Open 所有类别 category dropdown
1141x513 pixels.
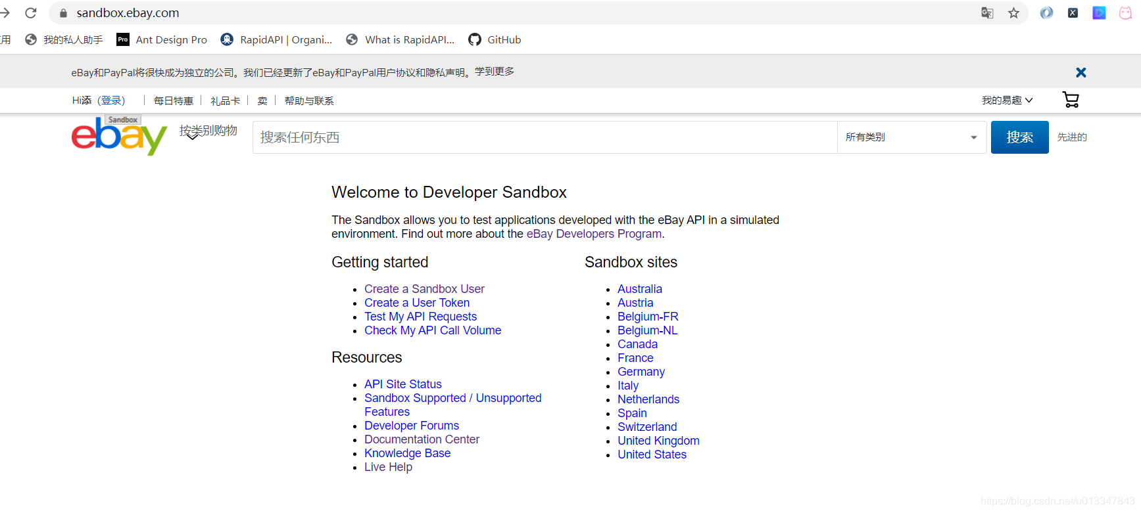tap(911, 137)
